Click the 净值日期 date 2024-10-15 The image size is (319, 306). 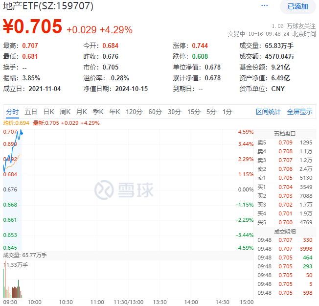coord(132,89)
